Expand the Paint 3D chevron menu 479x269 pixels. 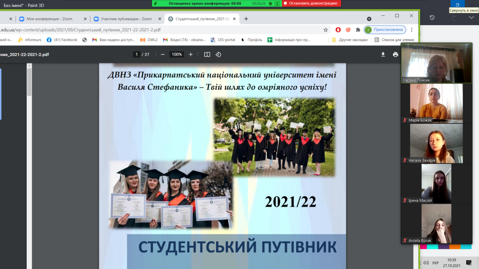(x=471, y=17)
